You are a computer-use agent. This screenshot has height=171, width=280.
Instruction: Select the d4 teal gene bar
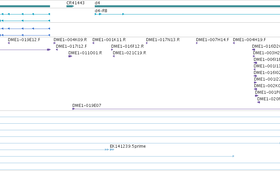[187, 6]
